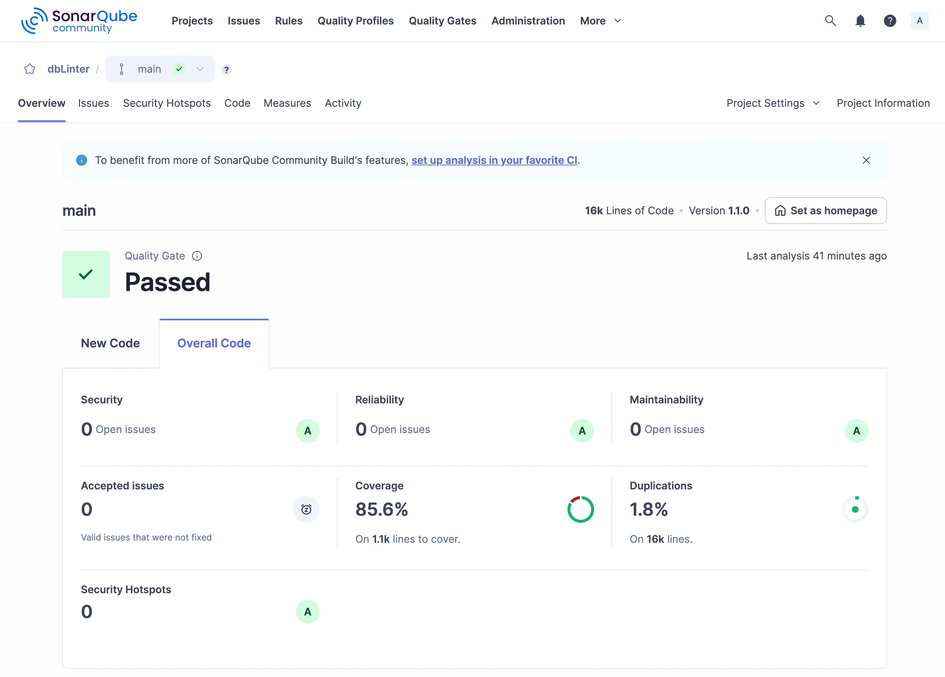Expand the Project Settings dropdown
The width and height of the screenshot is (945, 677).
[773, 103]
